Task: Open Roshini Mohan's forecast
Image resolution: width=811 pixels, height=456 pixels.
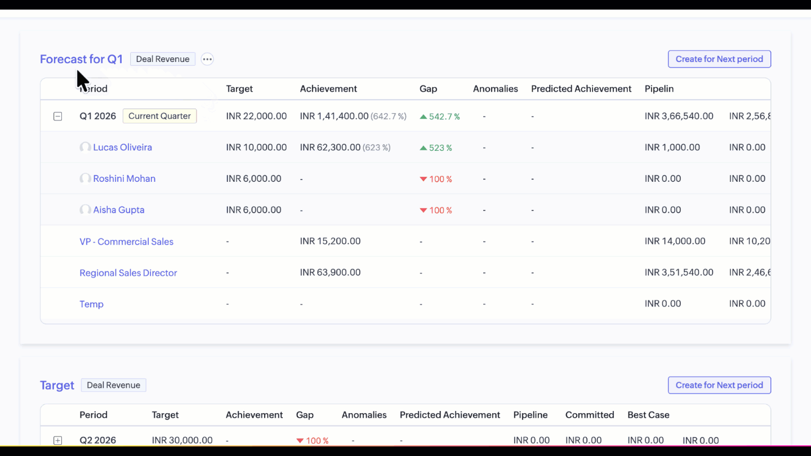Action: (124, 178)
